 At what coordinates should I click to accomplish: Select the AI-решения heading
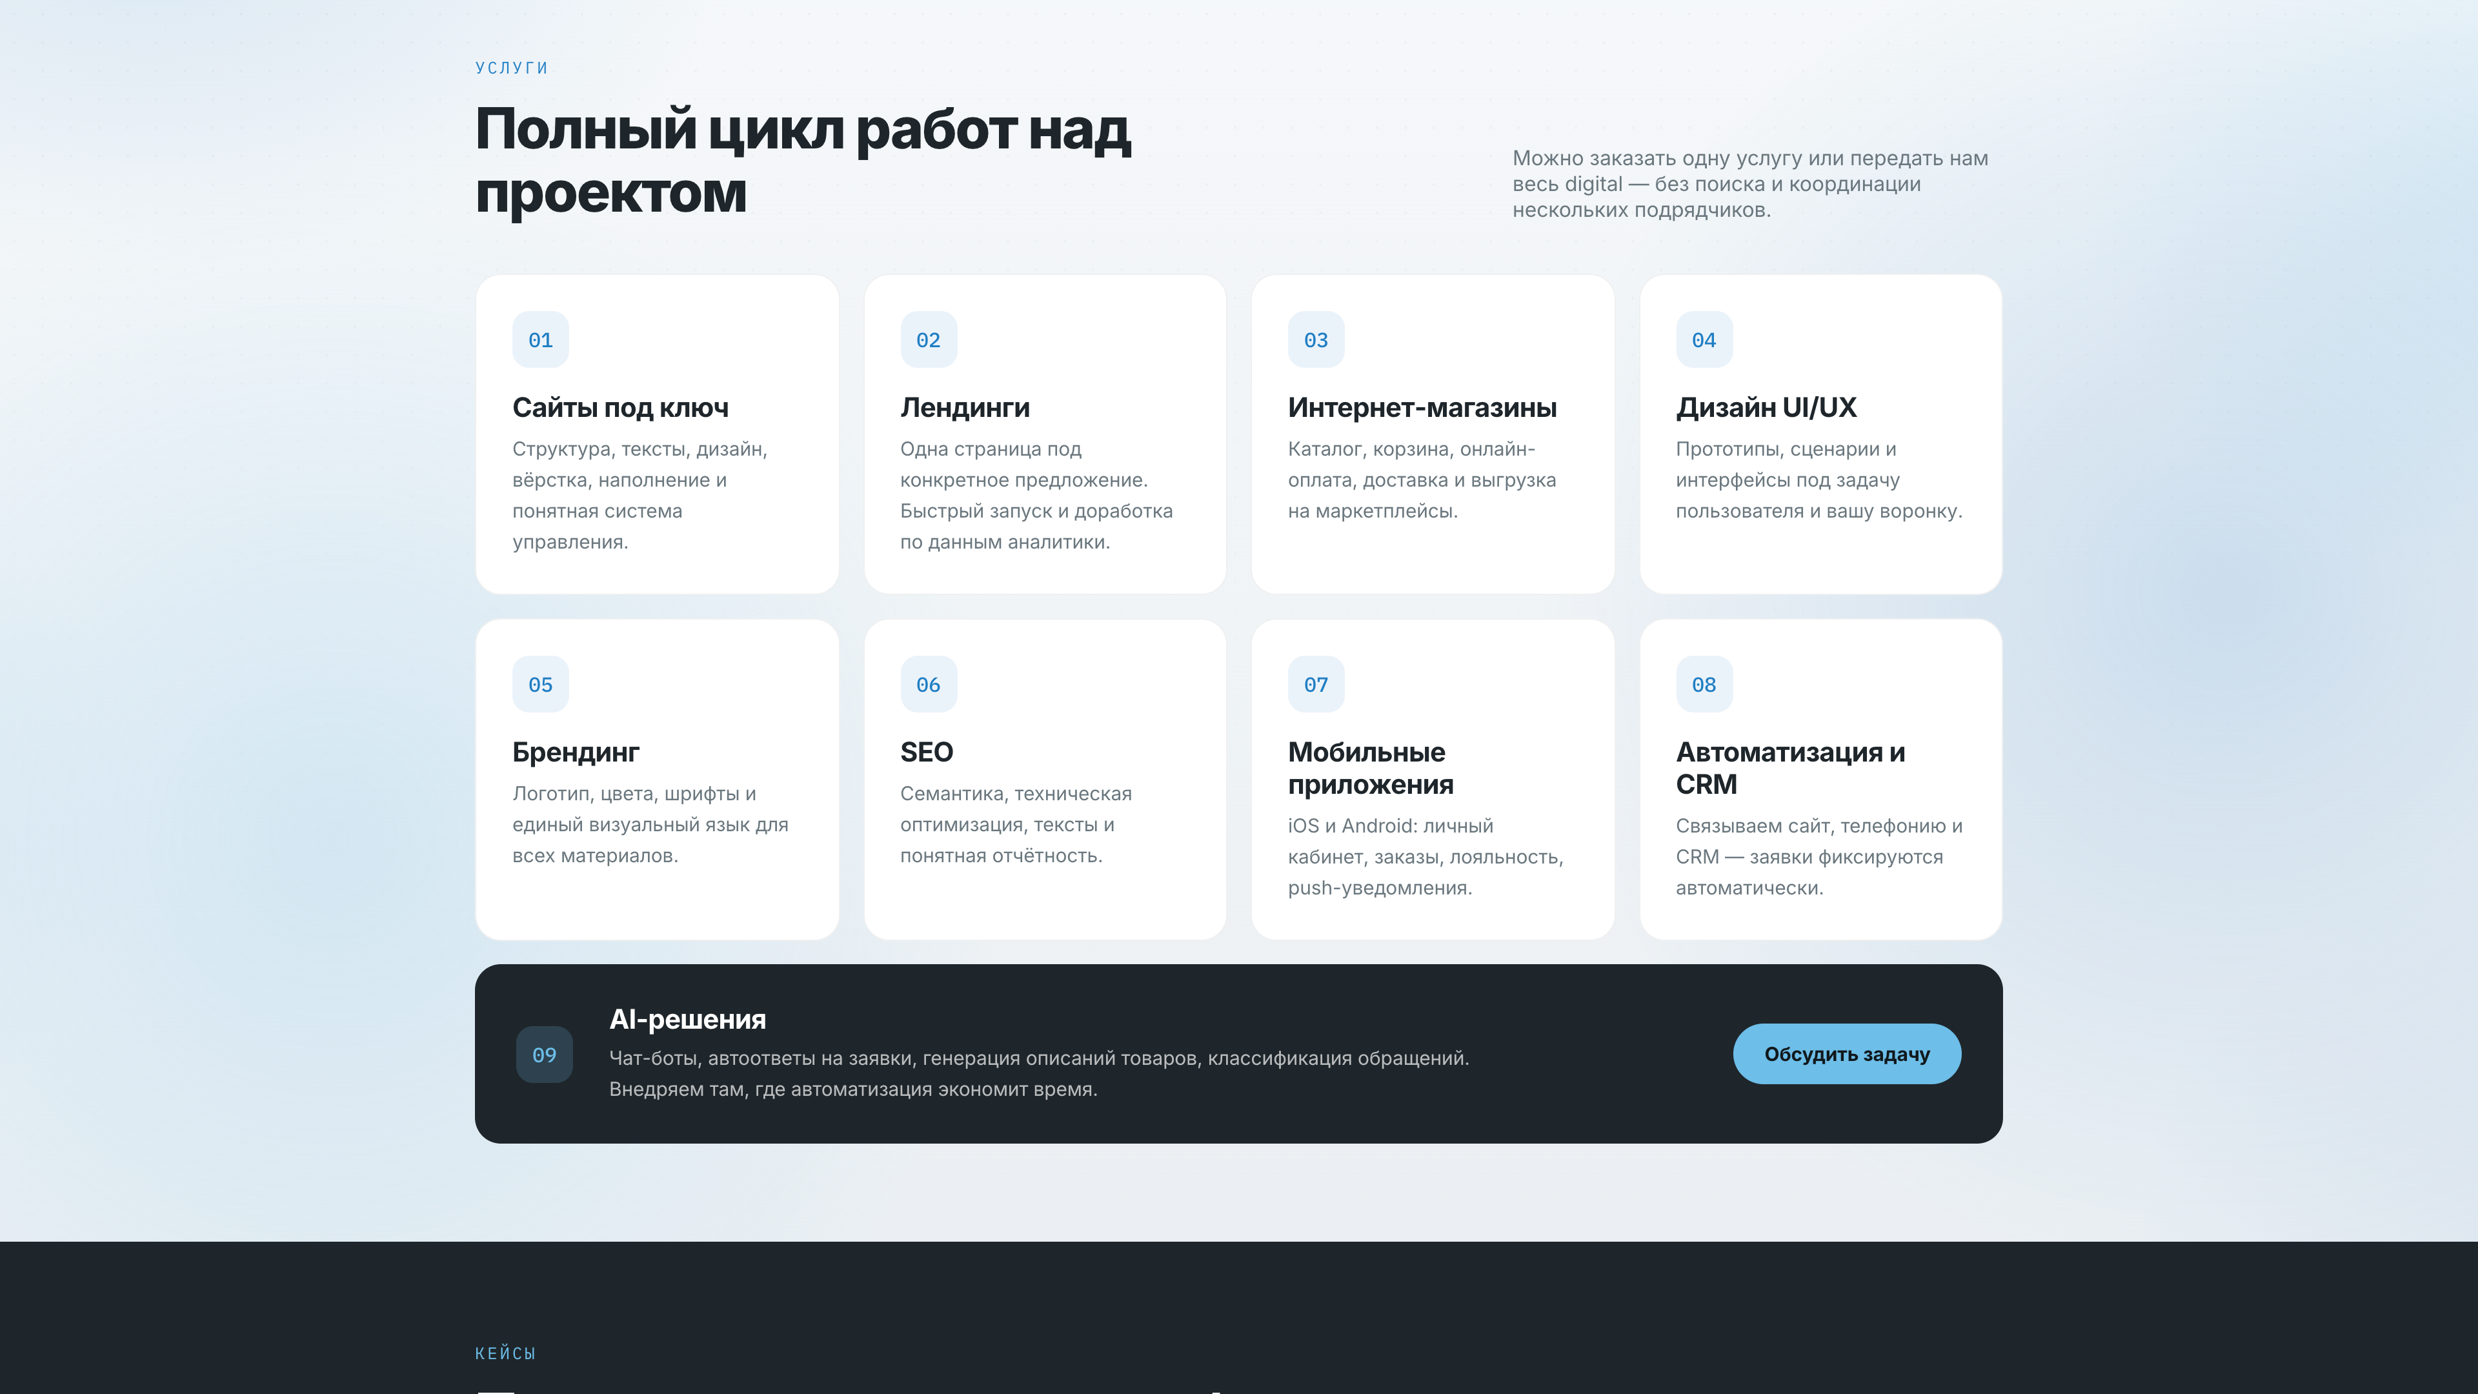click(x=688, y=1019)
